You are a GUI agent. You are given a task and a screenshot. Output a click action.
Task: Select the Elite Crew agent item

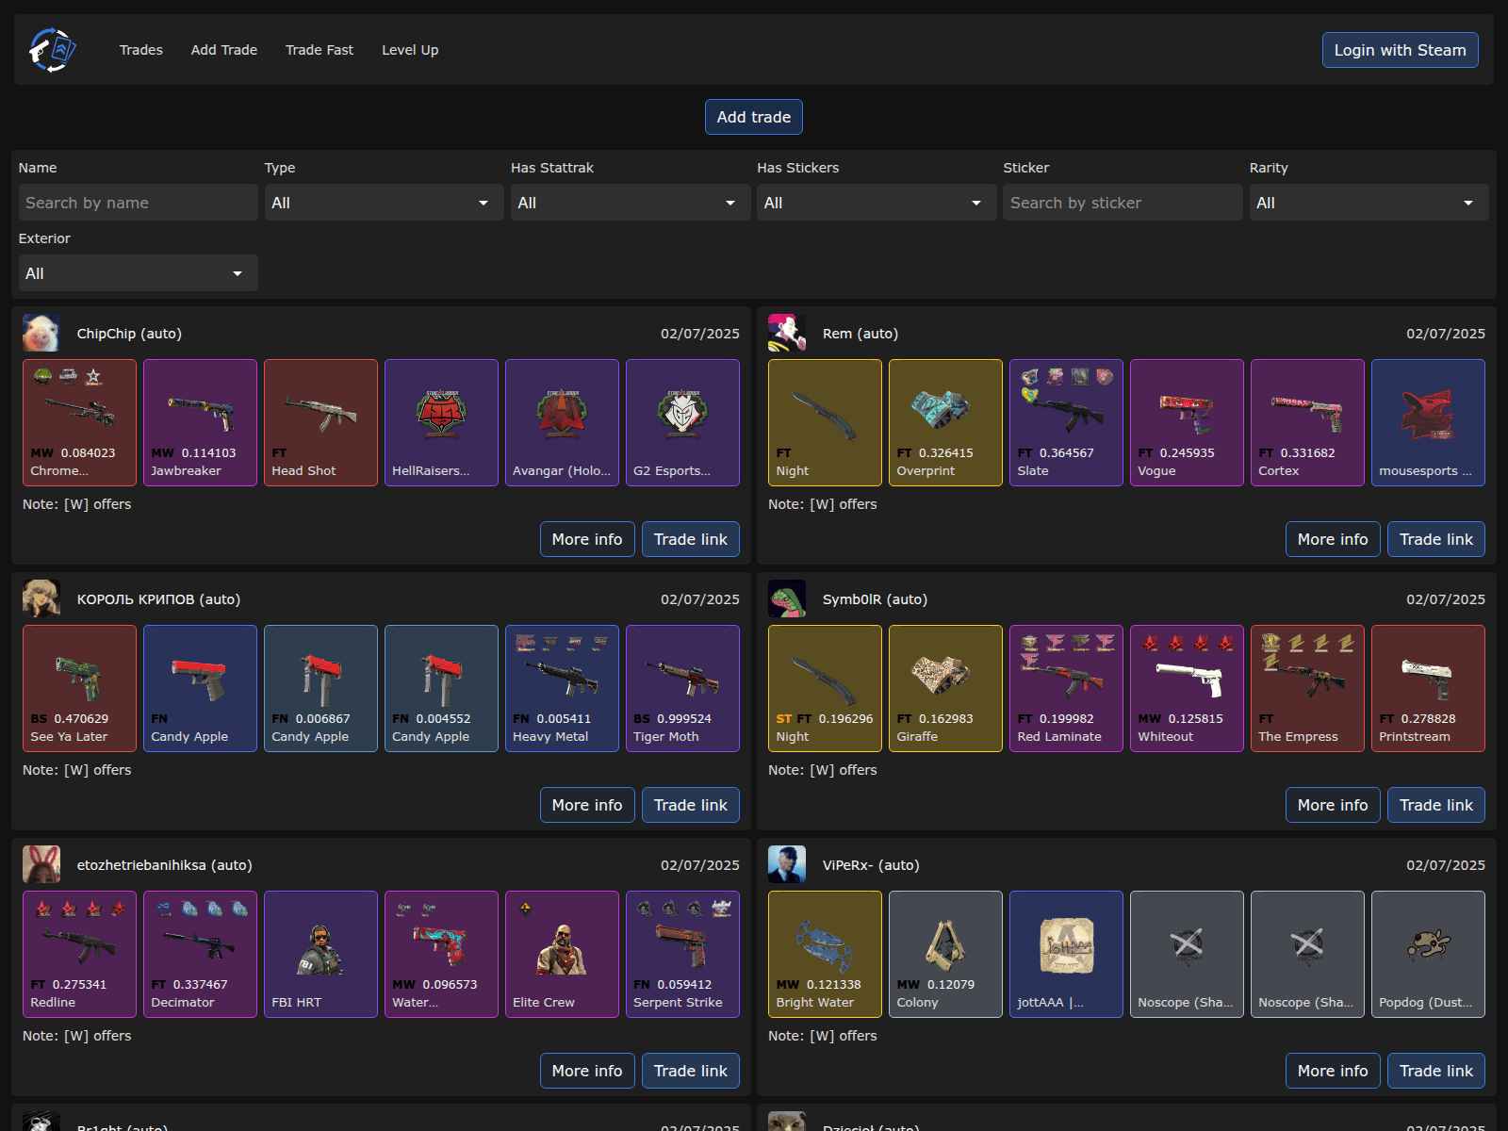(562, 954)
